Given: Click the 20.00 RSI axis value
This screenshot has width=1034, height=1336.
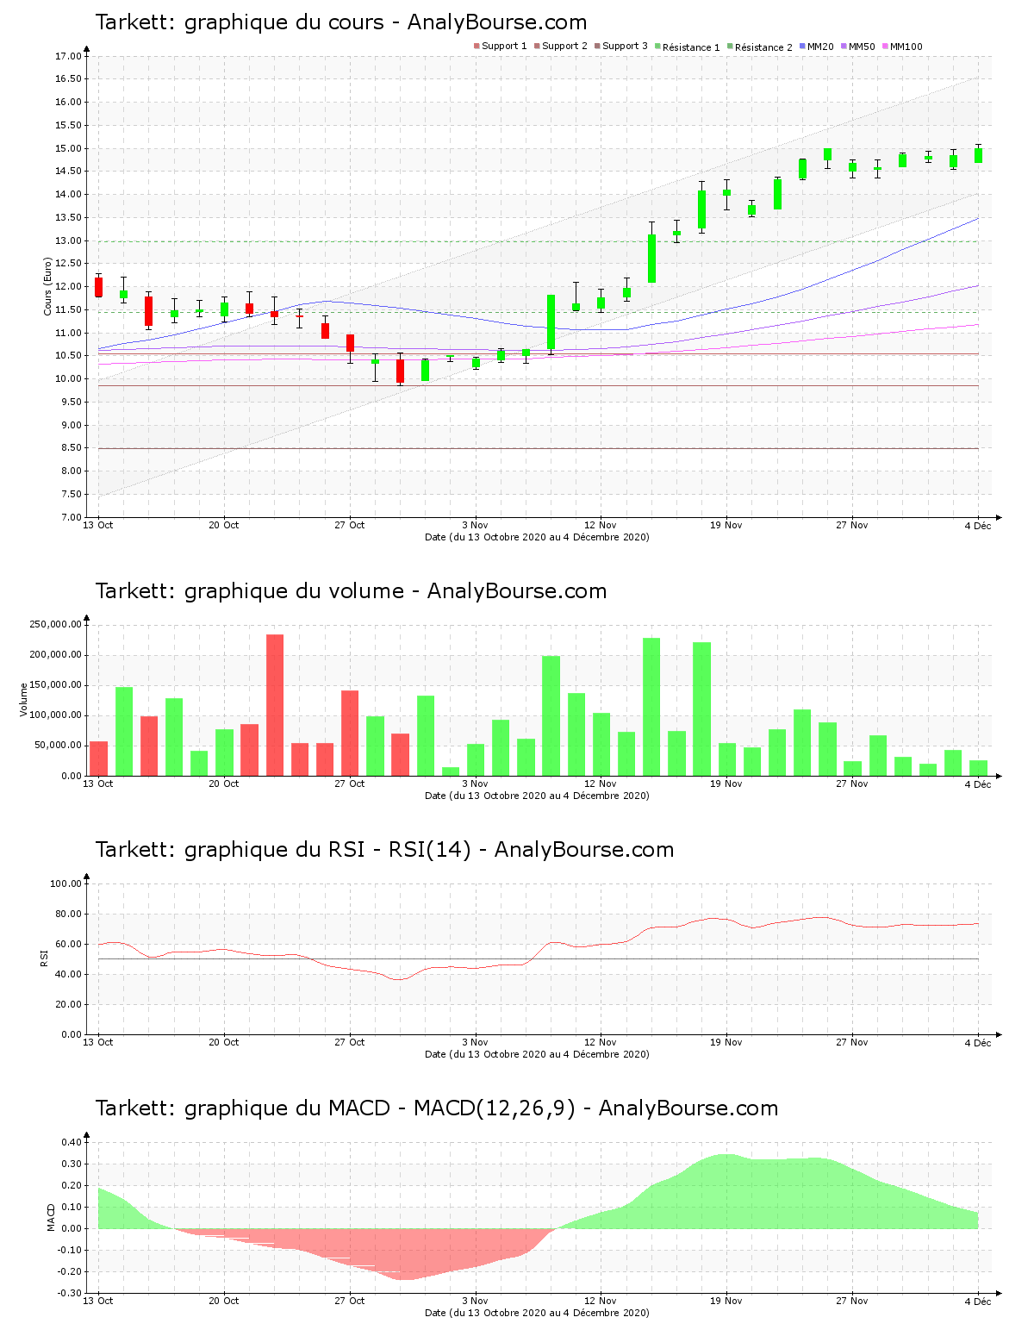Looking at the screenshot, I should 68,1004.
